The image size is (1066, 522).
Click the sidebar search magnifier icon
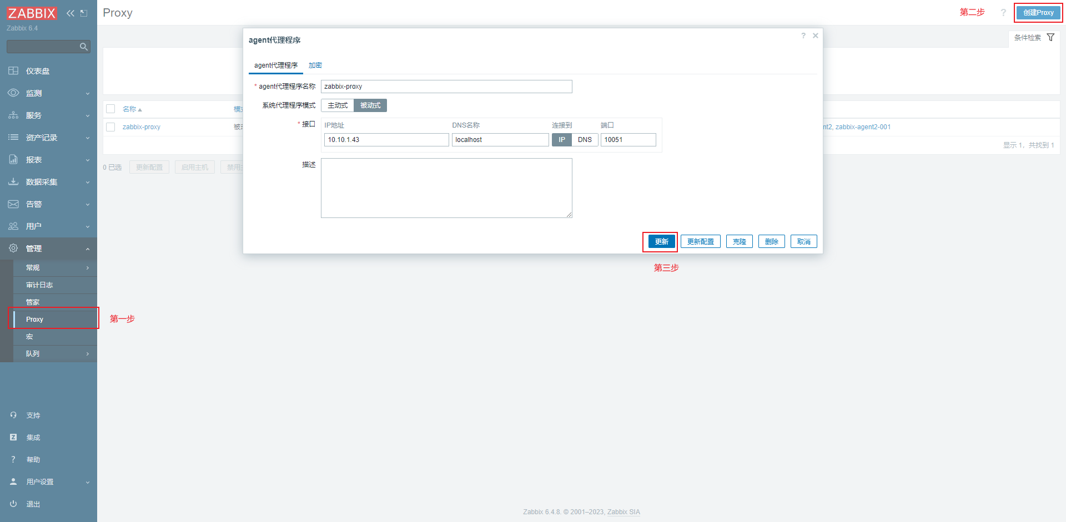[x=83, y=47]
